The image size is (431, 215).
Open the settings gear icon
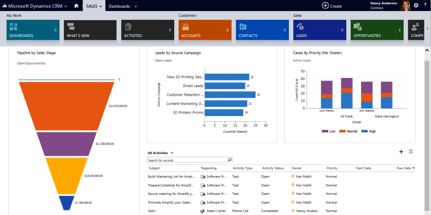[416, 6]
